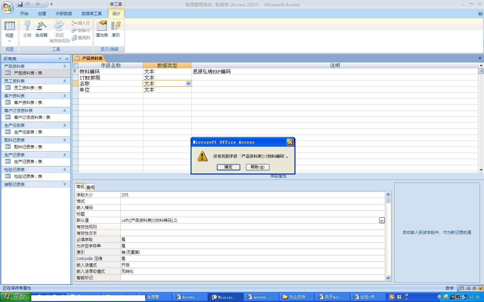Click the 字段大小 value field 255
The height and width of the screenshot is (302, 484).
(x=252, y=195)
